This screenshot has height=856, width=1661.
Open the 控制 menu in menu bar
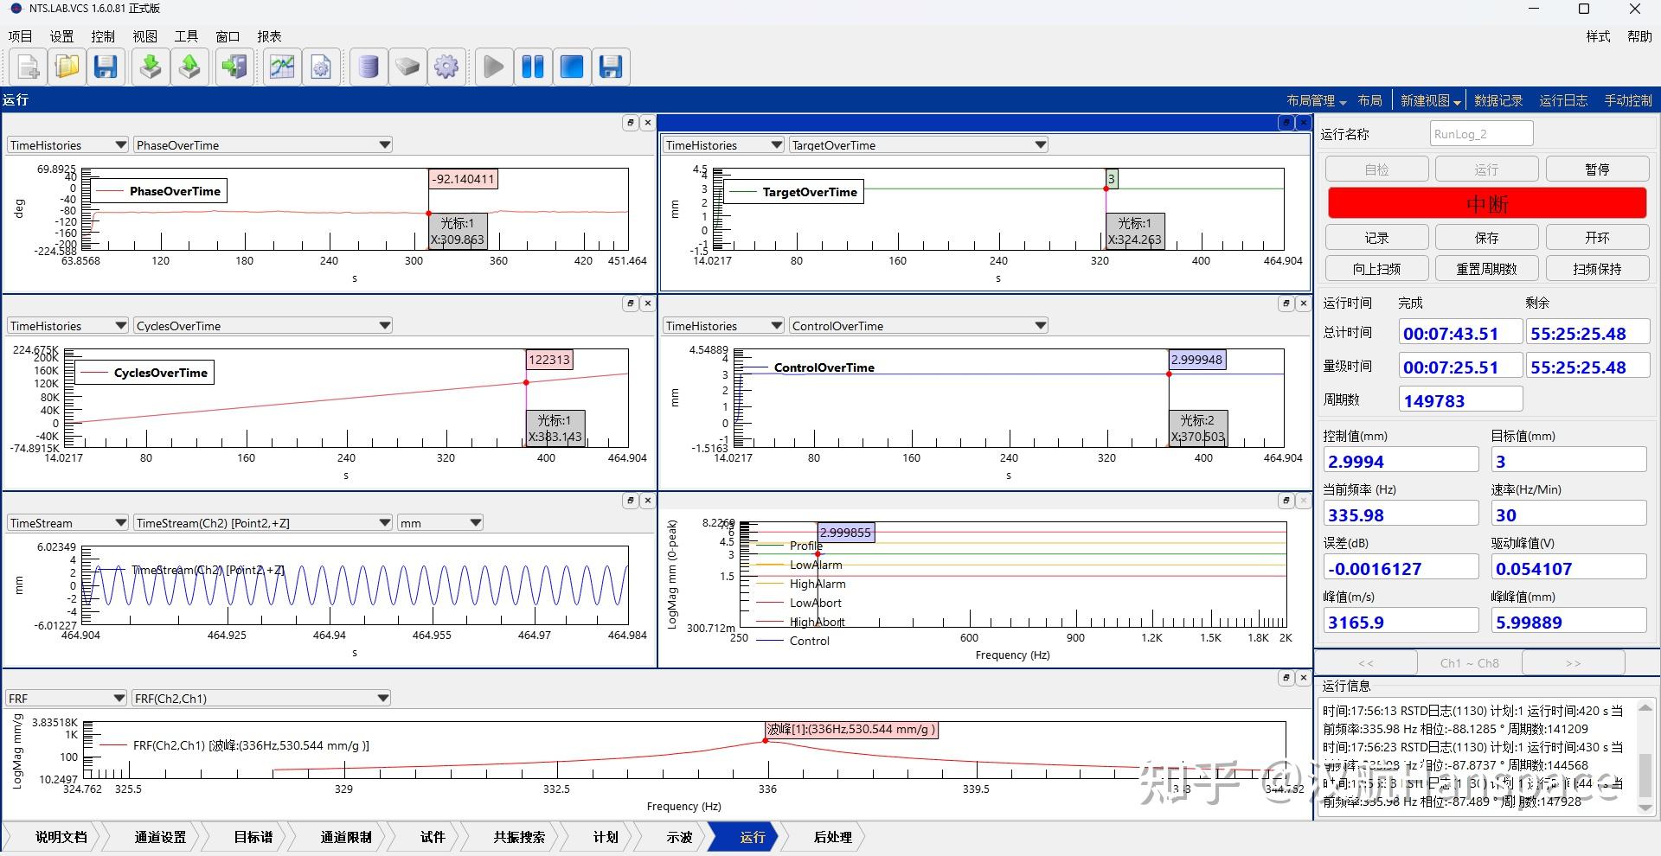(103, 36)
